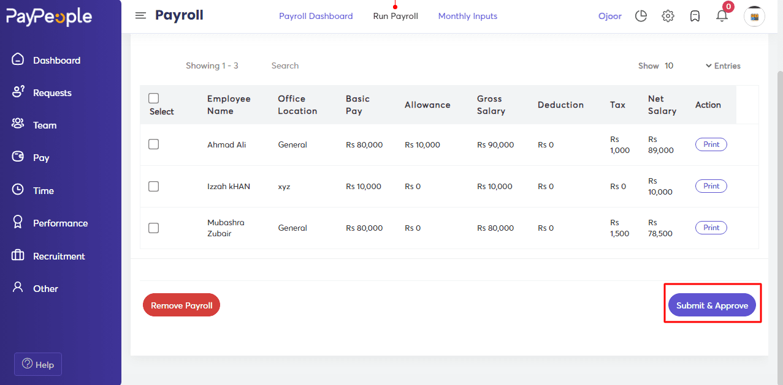Click the reports pie chart icon
The height and width of the screenshot is (385, 783).
641,16
